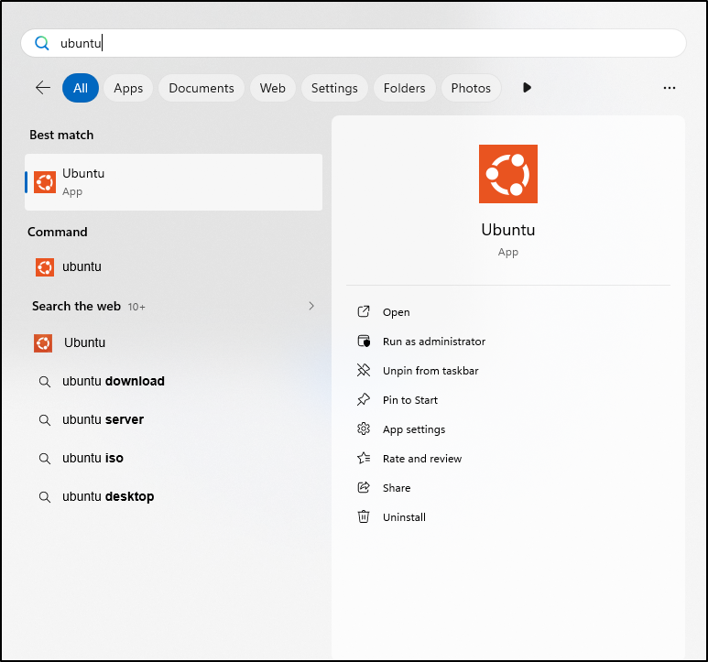Image resolution: width=708 pixels, height=662 pixels.
Task: Click the ubuntu command icon
Action: coord(45,267)
